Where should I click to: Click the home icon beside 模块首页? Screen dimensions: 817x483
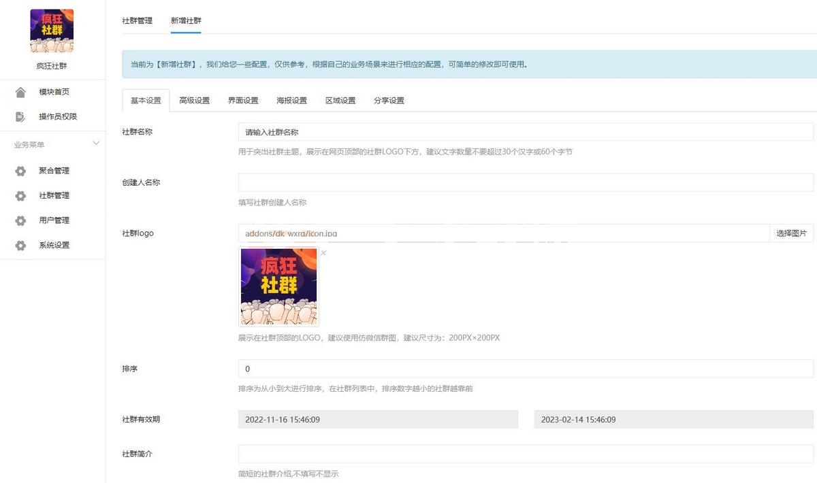click(x=20, y=92)
